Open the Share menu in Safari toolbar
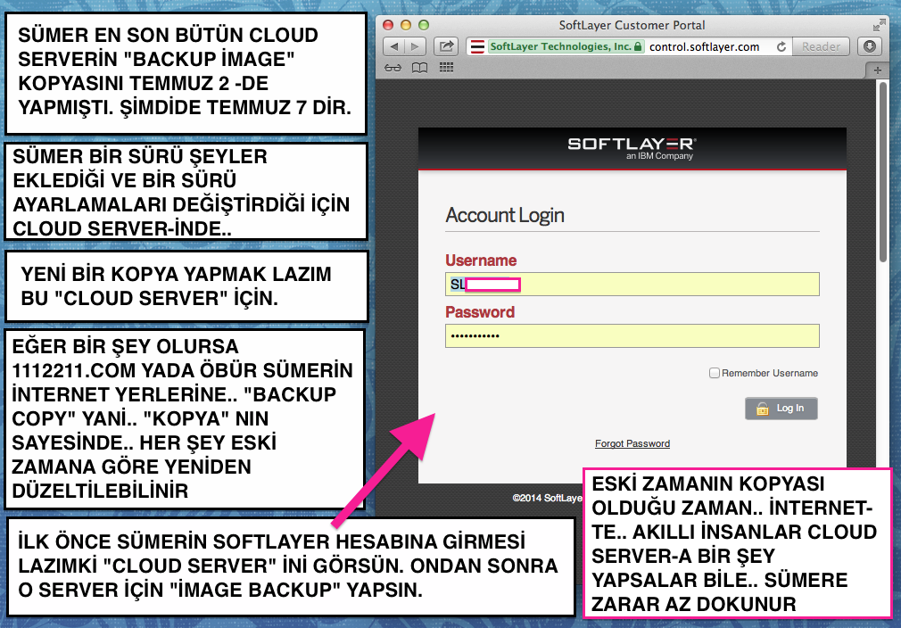The width and height of the screenshot is (901, 628). [x=446, y=46]
